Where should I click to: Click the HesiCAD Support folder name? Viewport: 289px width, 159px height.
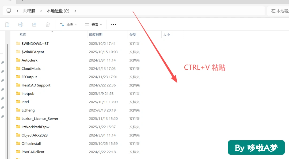[36, 85]
